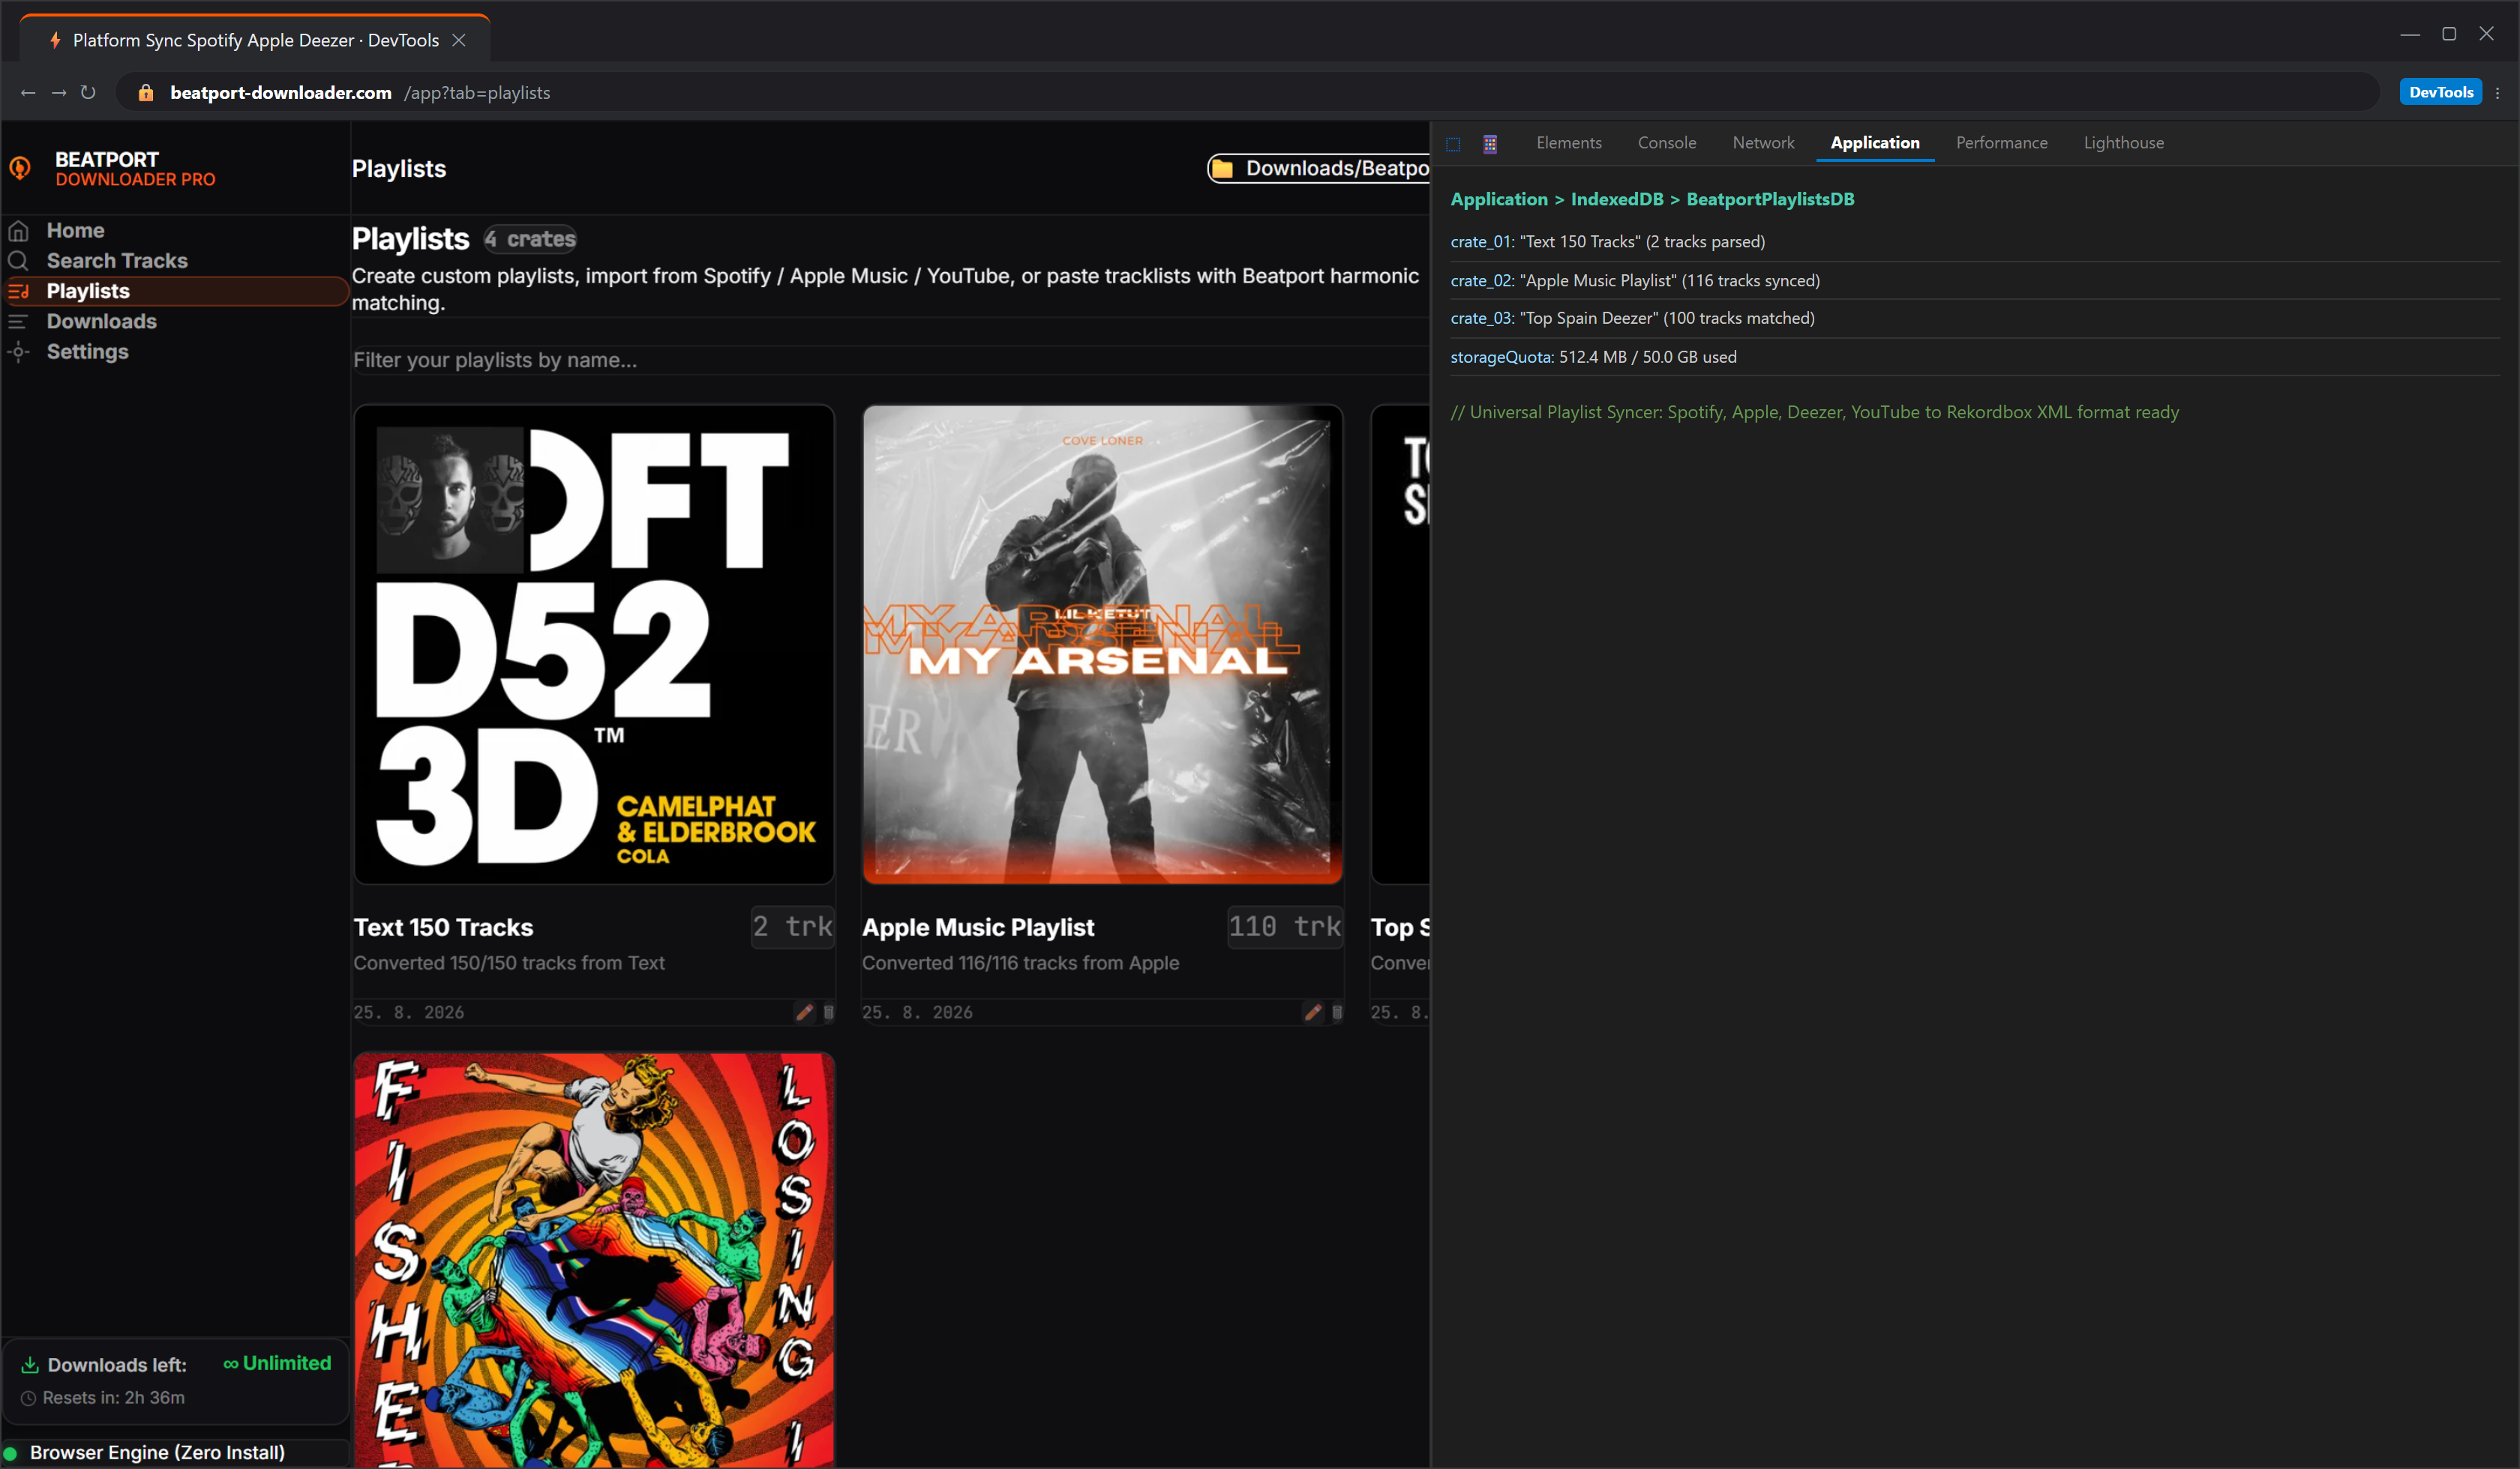Go to Search Tracks page
The width and height of the screenshot is (2520, 1469).
[x=175, y=261]
